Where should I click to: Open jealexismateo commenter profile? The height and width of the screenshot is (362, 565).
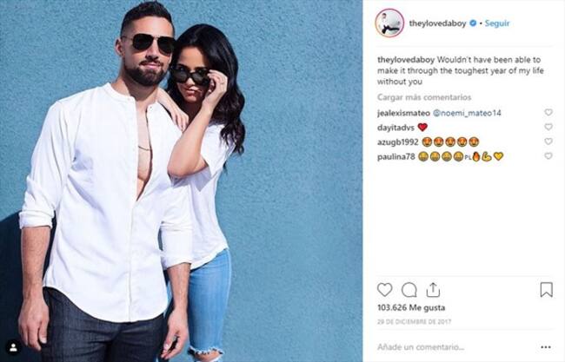point(403,113)
